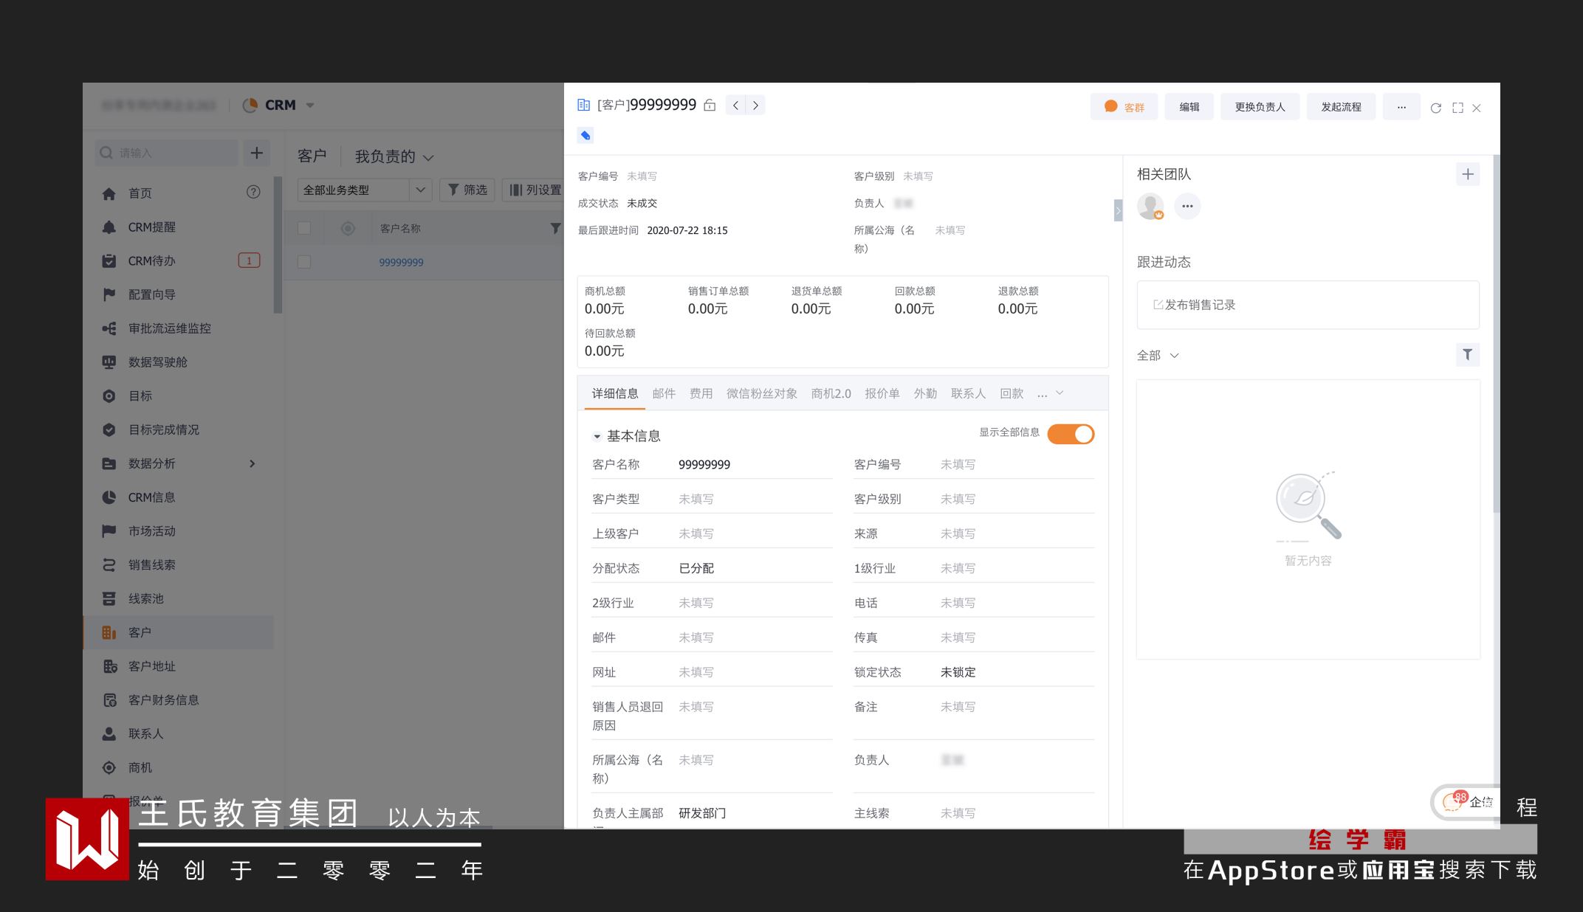Click the plus icon in 相关团队
This screenshot has height=912, width=1583.
1467,174
